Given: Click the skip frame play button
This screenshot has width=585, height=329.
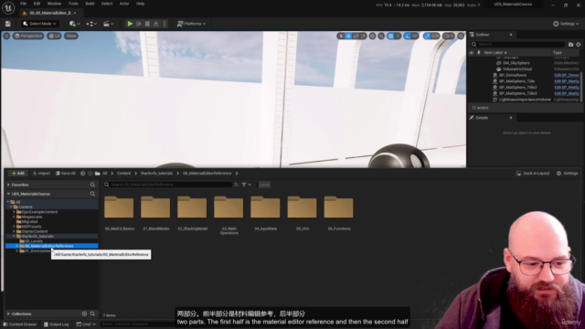Looking at the screenshot, I should pos(139,24).
